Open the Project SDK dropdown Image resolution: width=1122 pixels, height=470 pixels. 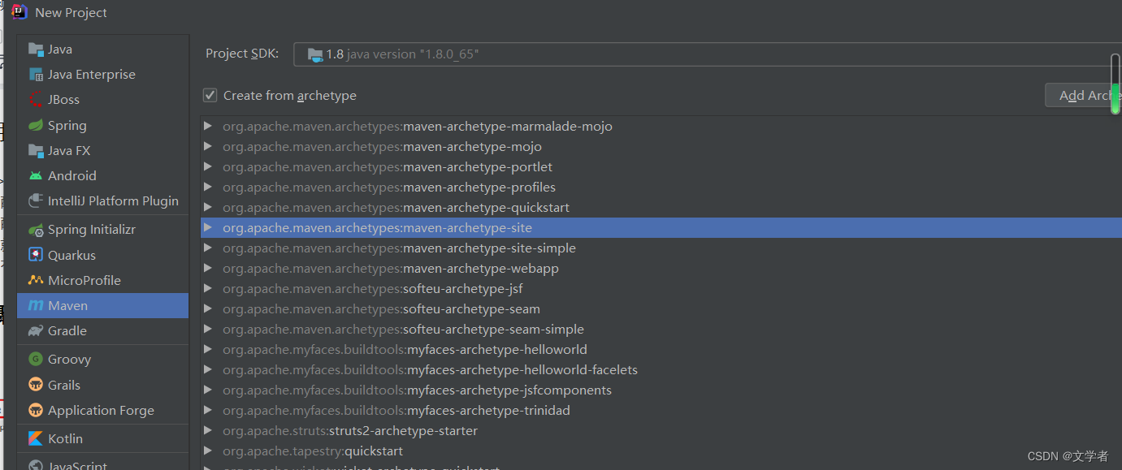(707, 54)
